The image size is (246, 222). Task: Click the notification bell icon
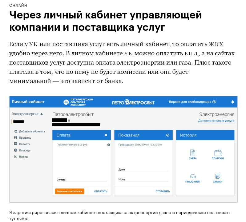tap(232, 102)
